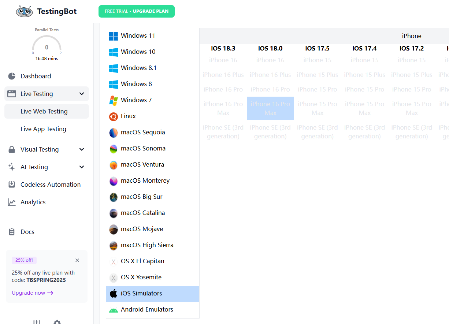Image resolution: width=449 pixels, height=324 pixels.
Task: Open Live App Testing
Action: (47, 129)
